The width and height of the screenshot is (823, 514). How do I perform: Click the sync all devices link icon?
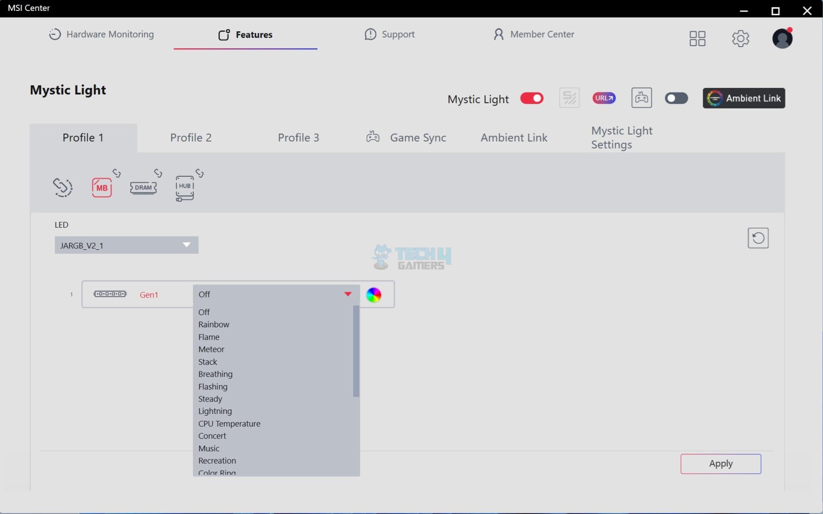coord(63,188)
